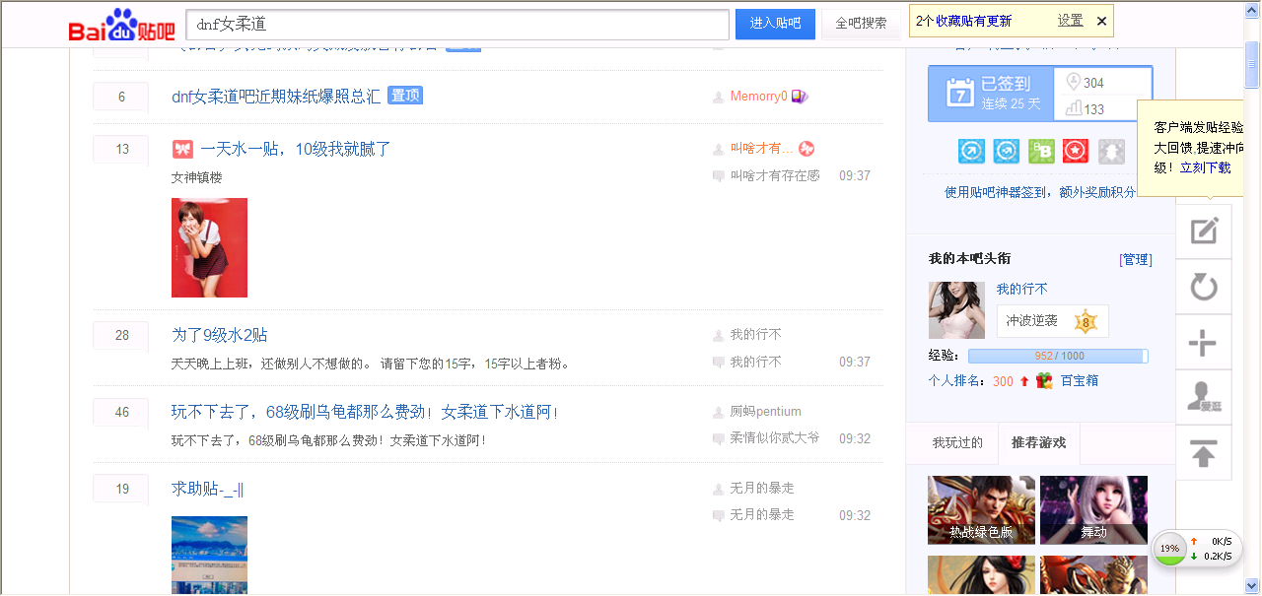Click the 管理 link for 本吧头衔
The image size is (1262, 596).
click(1136, 259)
